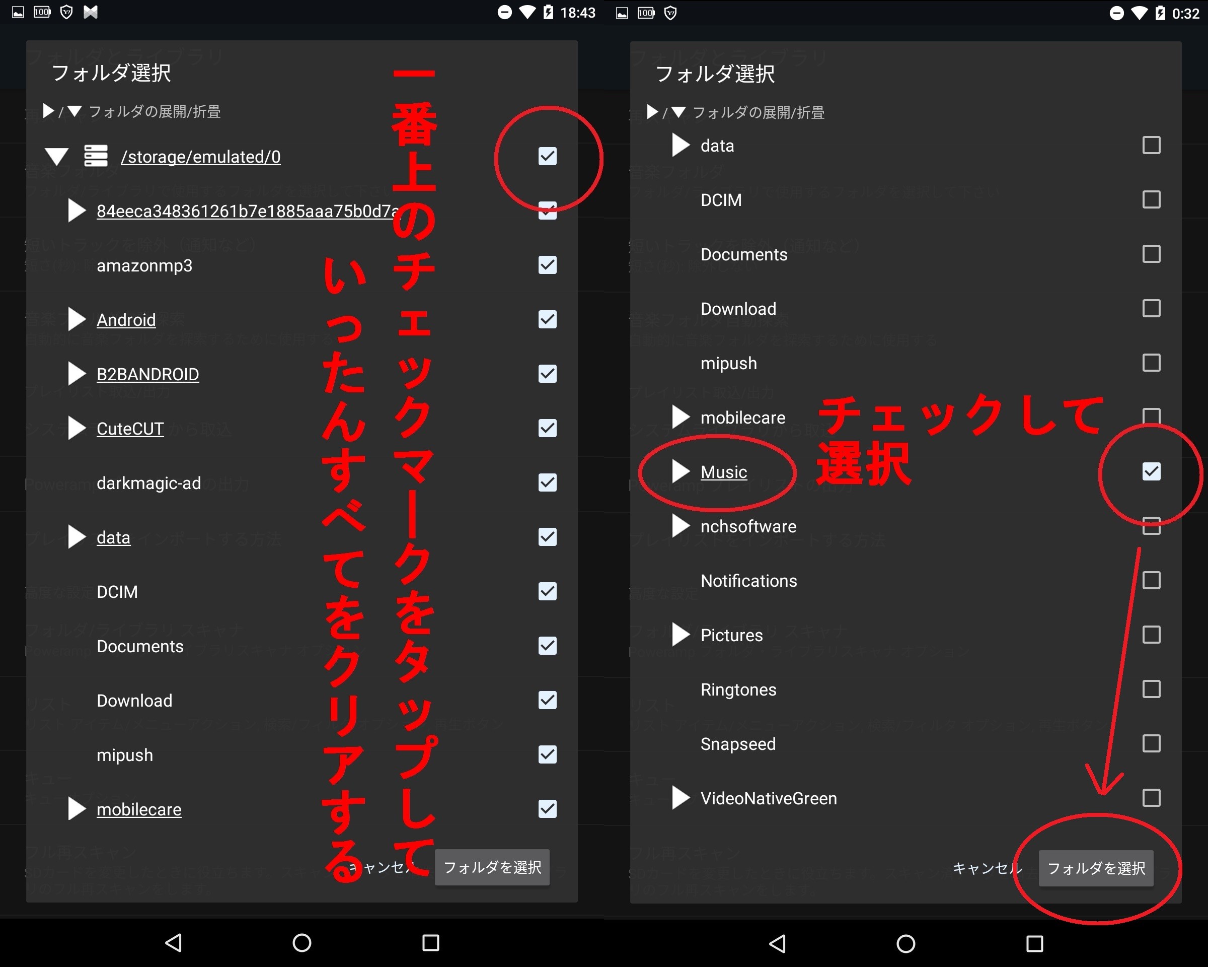Tap the do-not-disturb icon near 18:43
1208x967 pixels.
(x=504, y=12)
